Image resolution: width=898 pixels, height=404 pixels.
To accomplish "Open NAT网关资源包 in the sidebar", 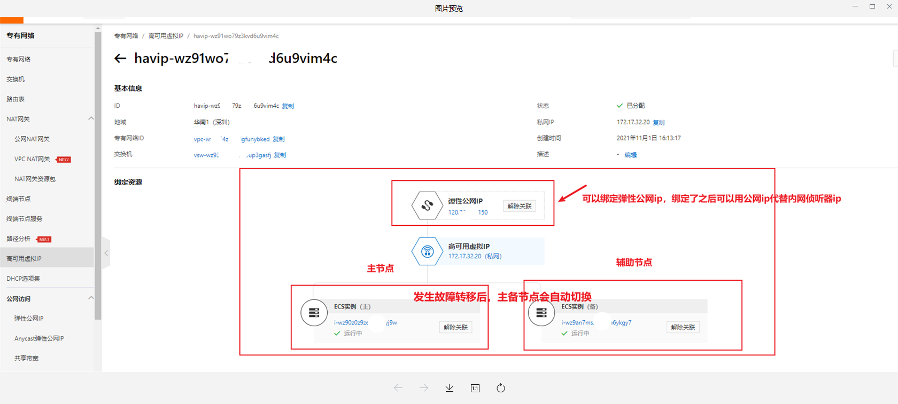I will (x=35, y=179).
